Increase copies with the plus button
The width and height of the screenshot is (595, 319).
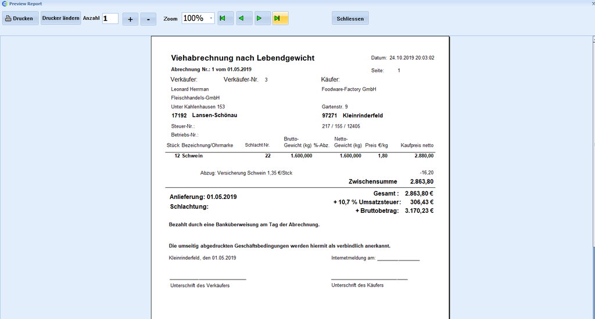pyautogui.click(x=130, y=19)
